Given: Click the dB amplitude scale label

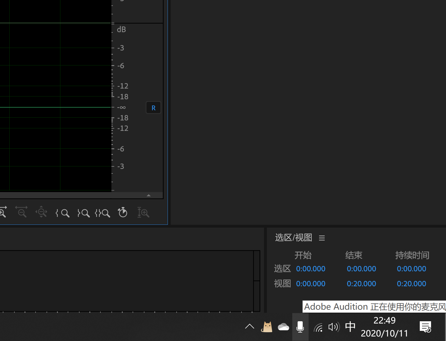Looking at the screenshot, I should tap(121, 29).
